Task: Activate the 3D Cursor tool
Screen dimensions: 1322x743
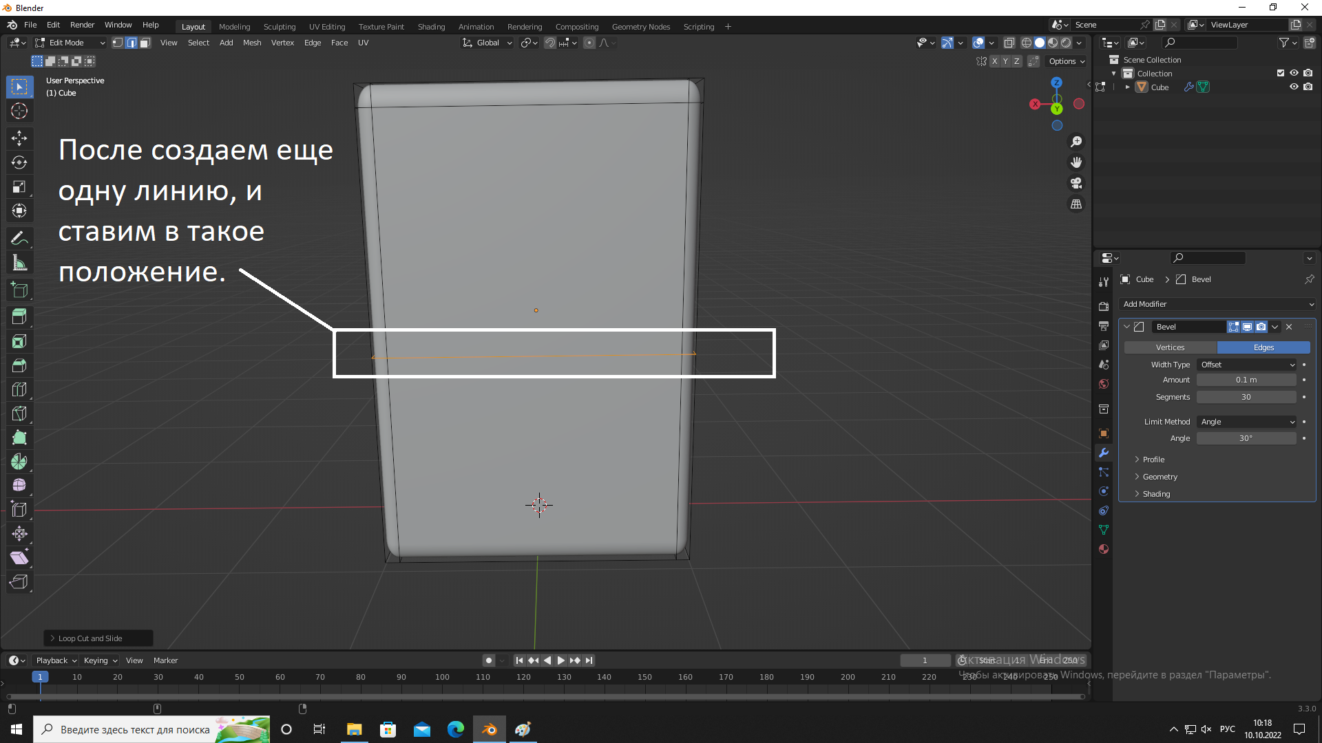Action: (x=19, y=111)
